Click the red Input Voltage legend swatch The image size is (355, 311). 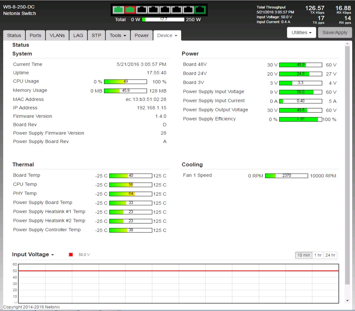click(x=71, y=255)
